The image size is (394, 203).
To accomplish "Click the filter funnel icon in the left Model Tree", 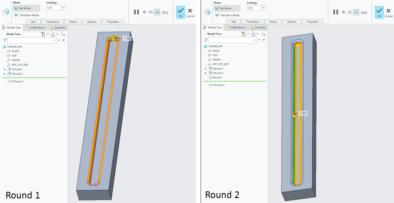I will point(5,40).
